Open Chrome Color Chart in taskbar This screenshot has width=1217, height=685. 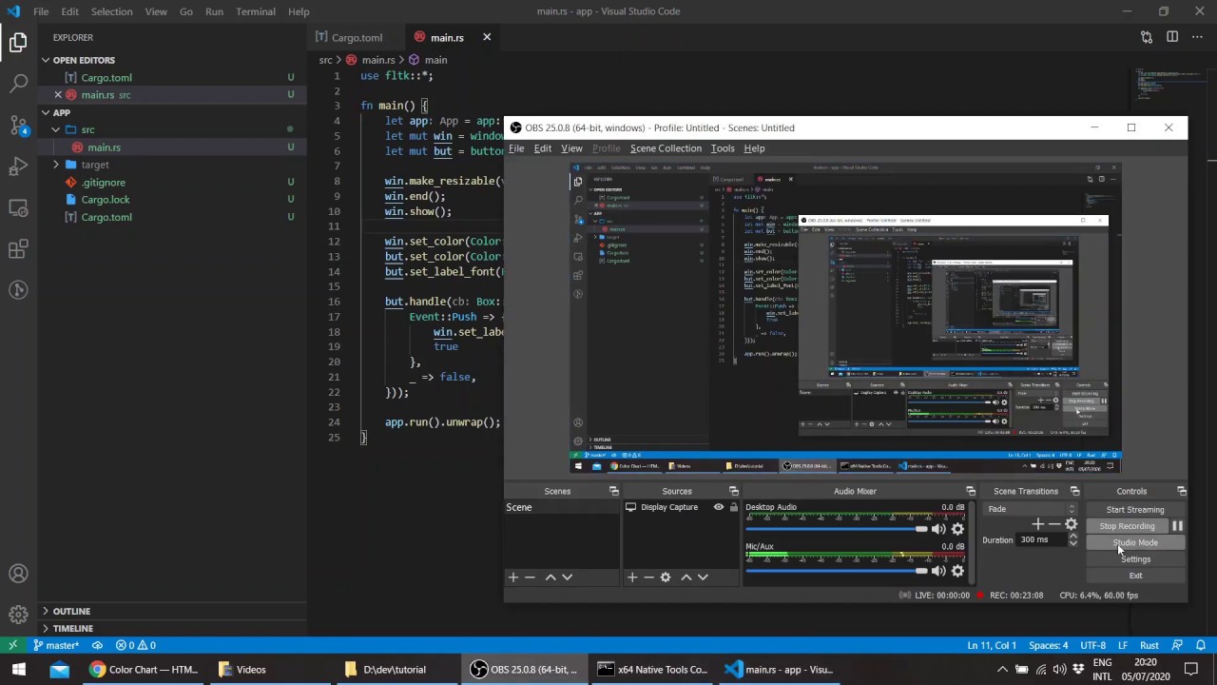tap(145, 669)
